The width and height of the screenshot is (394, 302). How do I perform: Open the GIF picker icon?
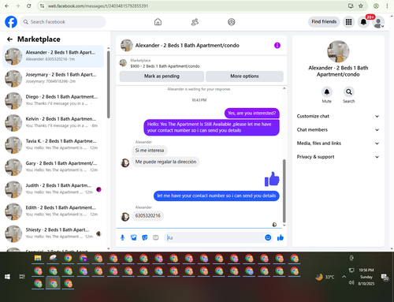[x=156, y=237]
